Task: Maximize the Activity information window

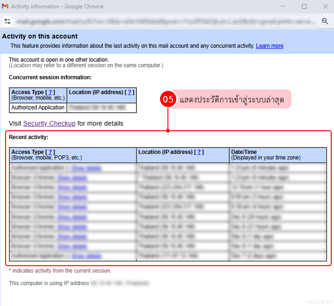Action: click(304, 6)
